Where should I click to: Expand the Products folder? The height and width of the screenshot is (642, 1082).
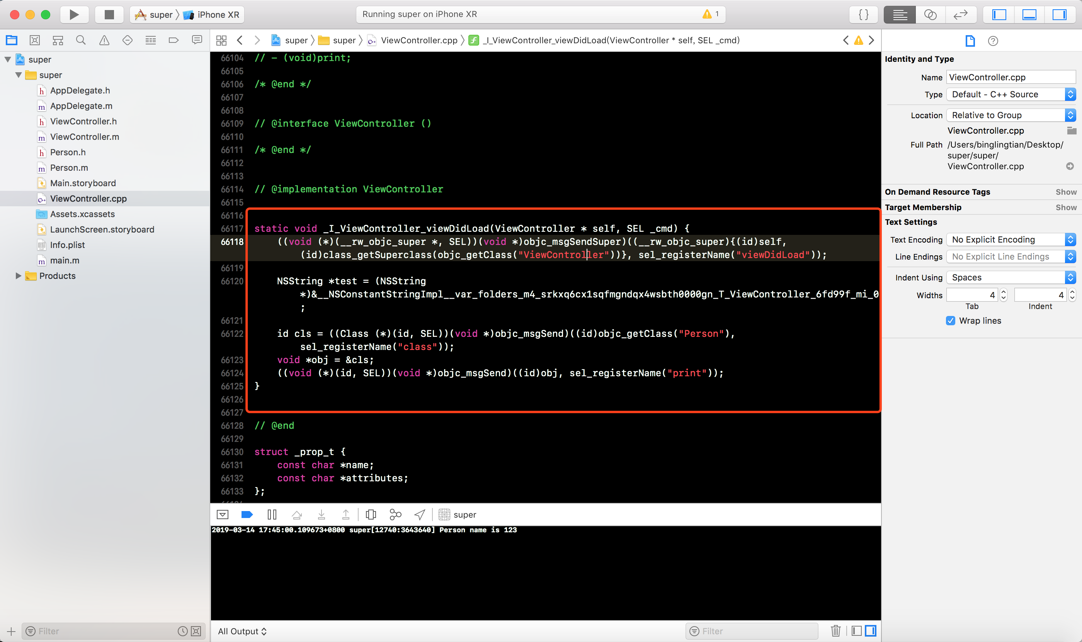[x=18, y=275]
